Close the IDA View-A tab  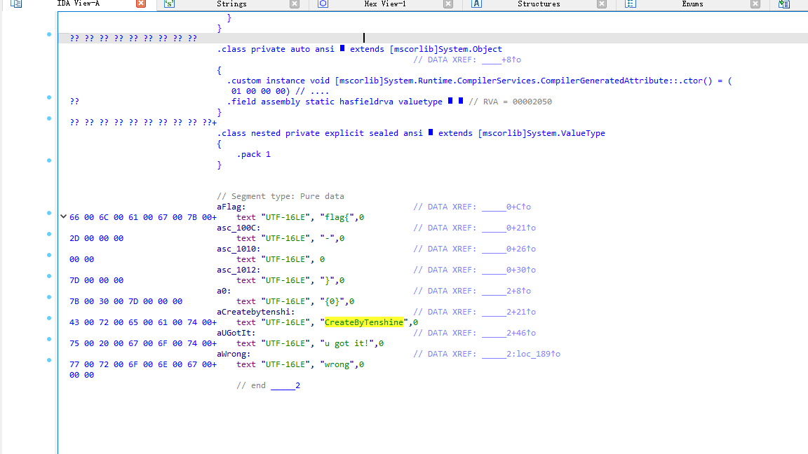point(141,4)
